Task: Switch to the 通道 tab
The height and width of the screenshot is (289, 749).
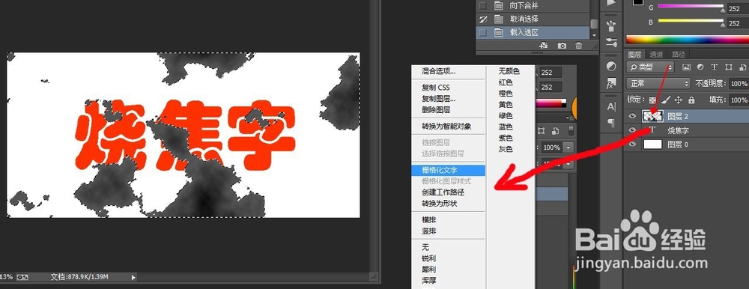Action: [656, 54]
